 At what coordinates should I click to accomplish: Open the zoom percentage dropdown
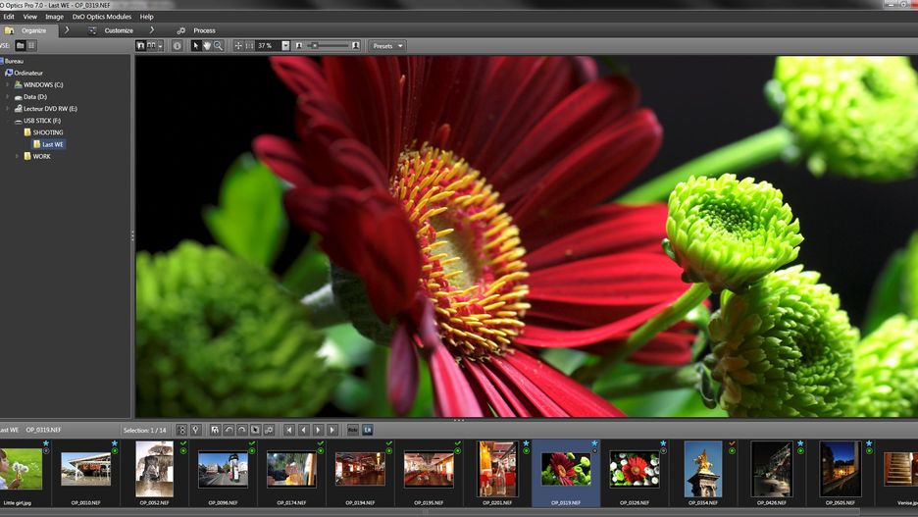tap(285, 46)
